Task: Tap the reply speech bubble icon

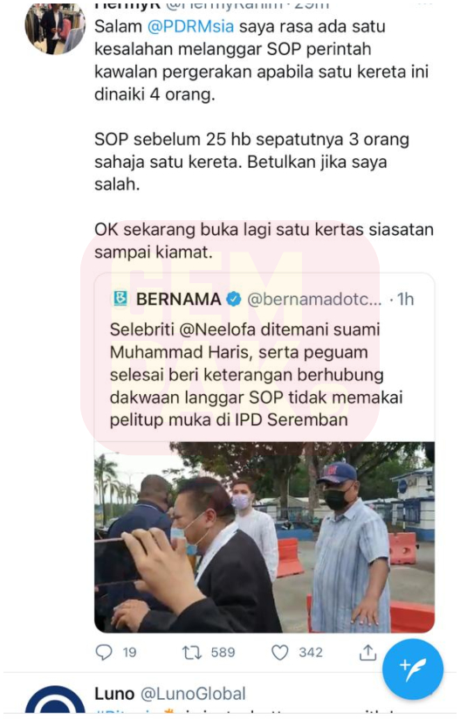Action: coord(104,653)
